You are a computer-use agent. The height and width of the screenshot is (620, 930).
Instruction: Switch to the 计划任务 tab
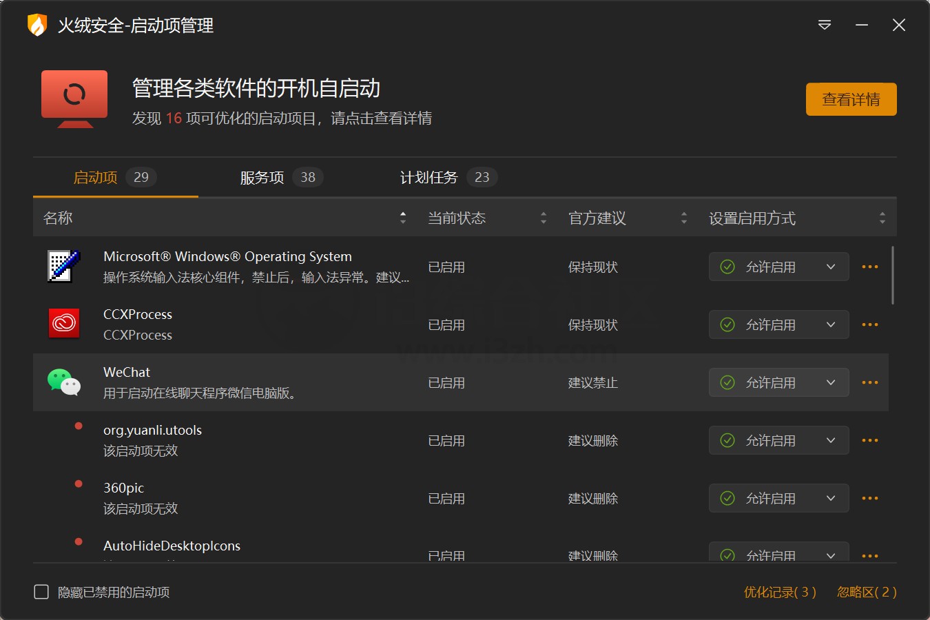(x=448, y=178)
